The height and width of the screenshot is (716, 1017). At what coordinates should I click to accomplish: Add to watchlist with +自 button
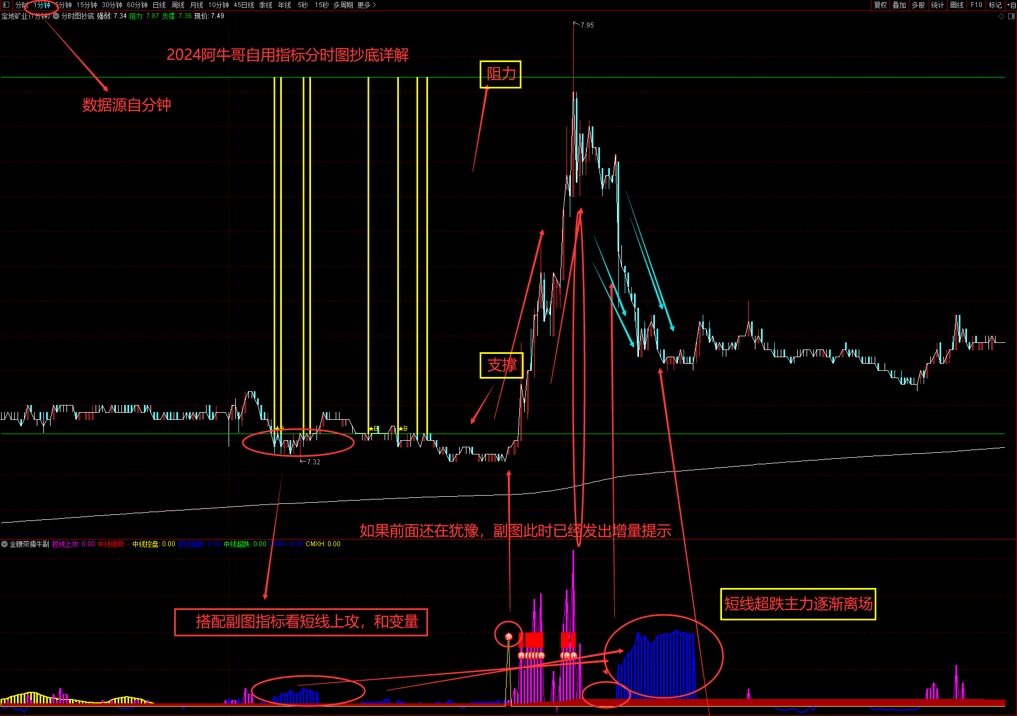pos(1012,5)
